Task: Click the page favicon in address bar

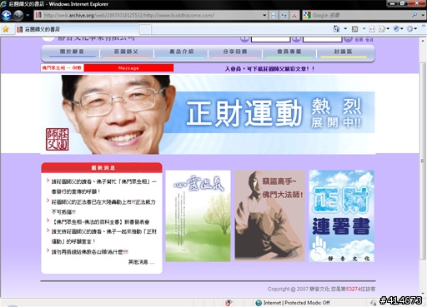Action: [38, 15]
